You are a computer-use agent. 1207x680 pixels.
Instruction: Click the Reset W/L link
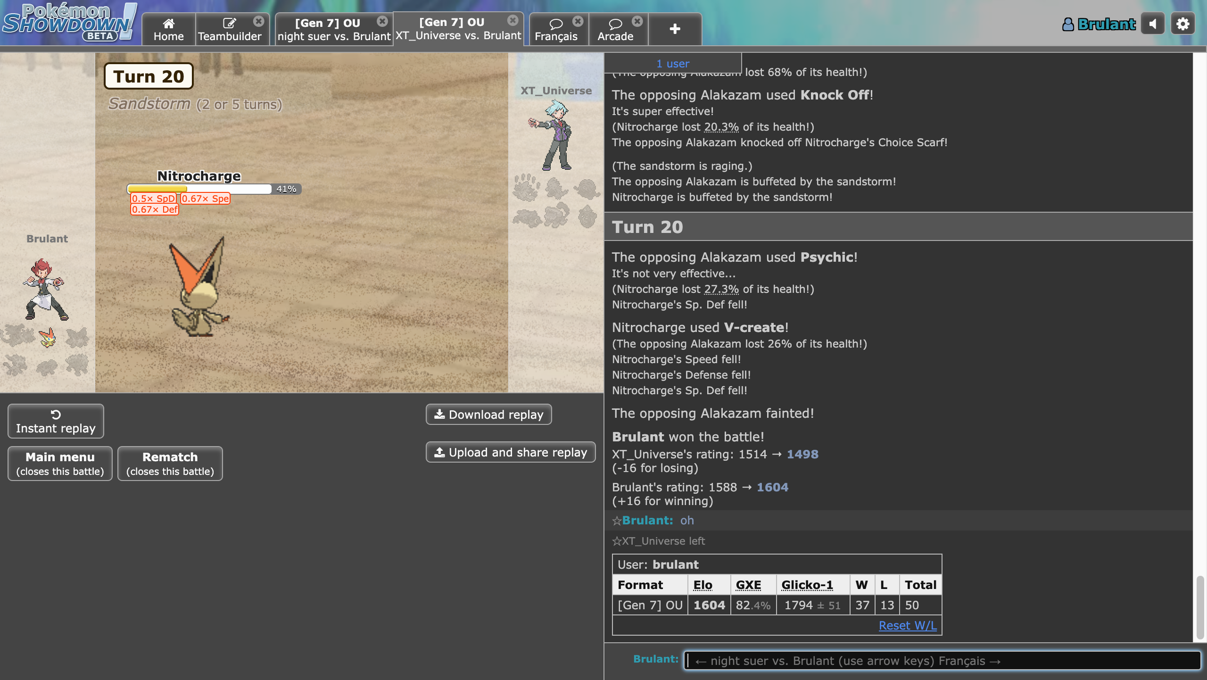908,625
